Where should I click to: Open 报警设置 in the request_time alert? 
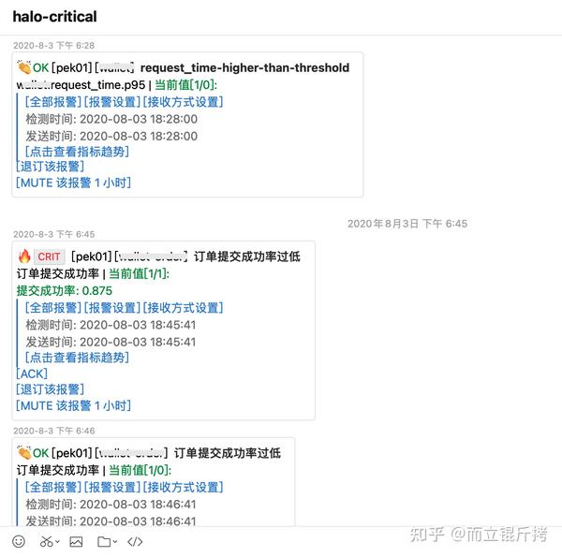point(111,101)
